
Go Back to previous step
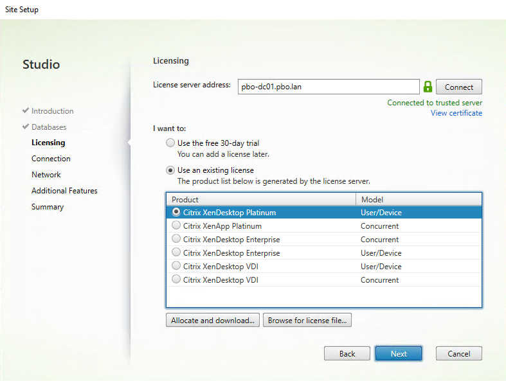pos(347,353)
